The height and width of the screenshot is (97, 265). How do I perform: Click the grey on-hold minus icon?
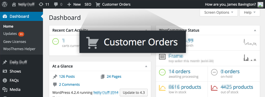tap(214, 72)
